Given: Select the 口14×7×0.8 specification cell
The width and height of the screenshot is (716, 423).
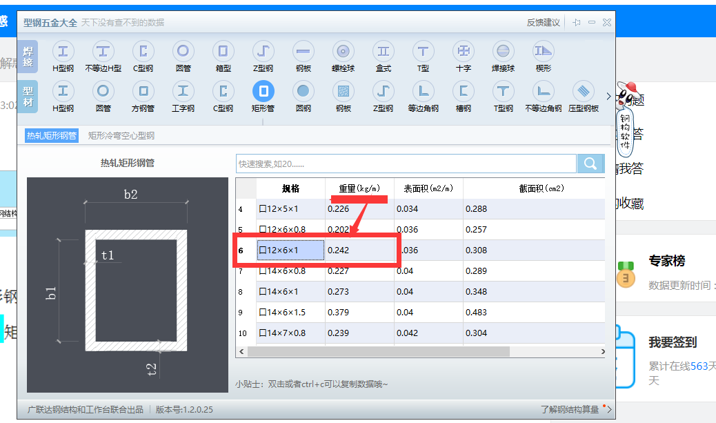Looking at the screenshot, I should pos(290,333).
